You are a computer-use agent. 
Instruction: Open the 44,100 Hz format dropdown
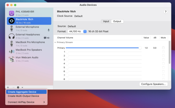(77, 31)
